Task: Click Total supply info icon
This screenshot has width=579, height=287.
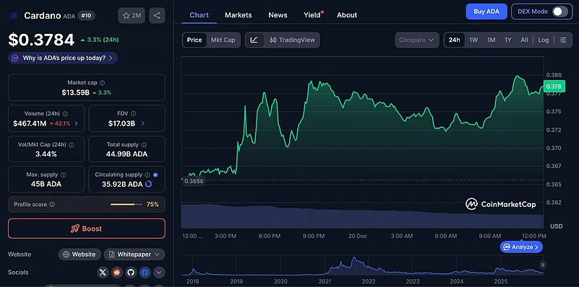Action: [144, 145]
